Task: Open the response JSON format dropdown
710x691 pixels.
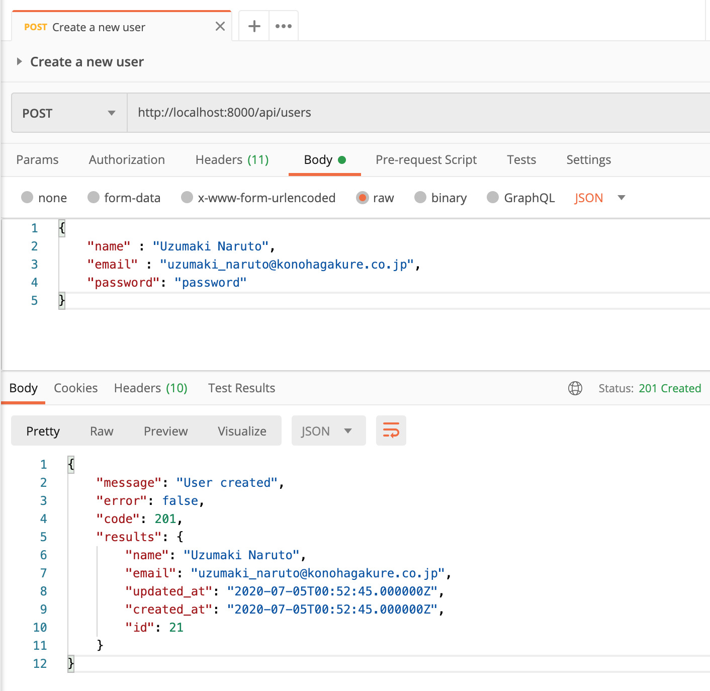Action: pos(329,431)
